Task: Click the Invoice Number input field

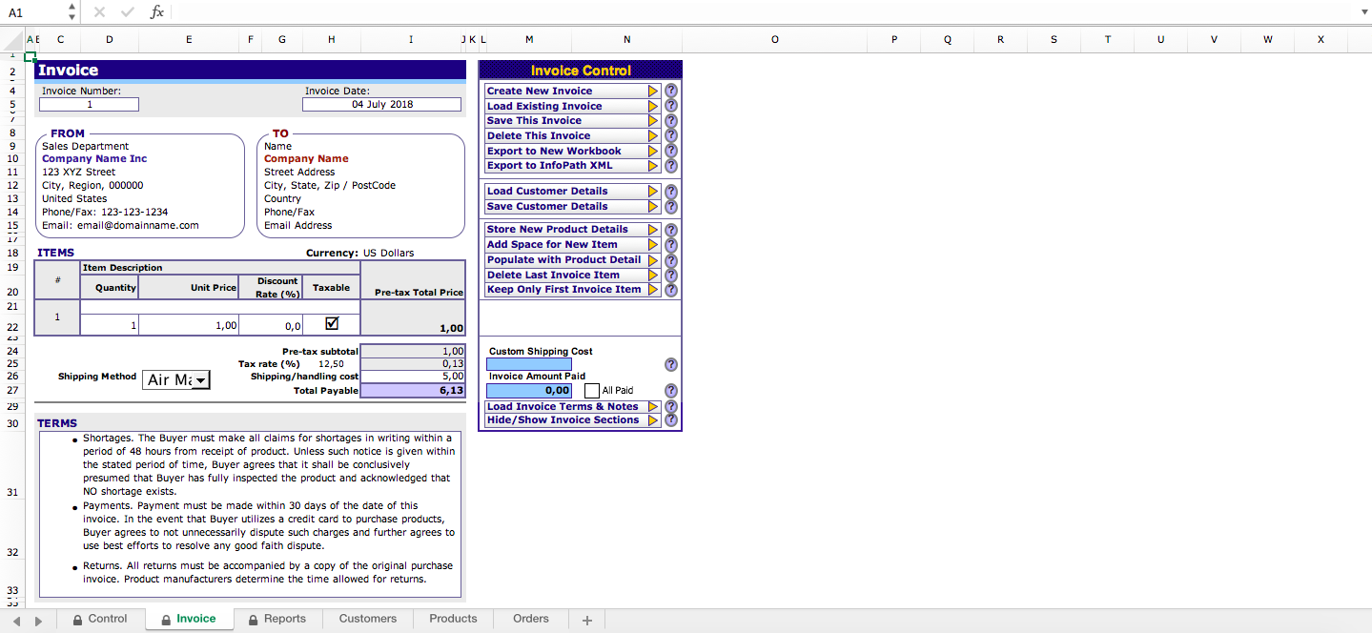Action: pyautogui.click(x=88, y=104)
